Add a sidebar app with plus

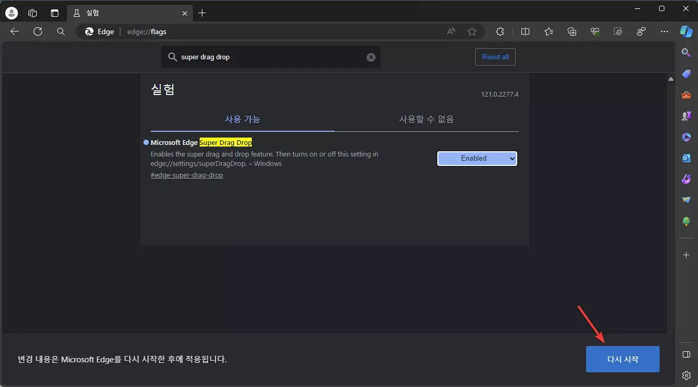click(x=686, y=255)
